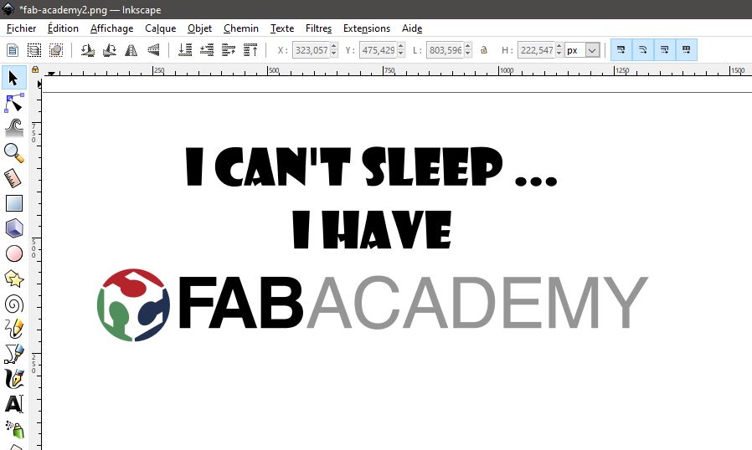Select the Zoom magnifier tool
752x450 pixels.
tap(14, 153)
